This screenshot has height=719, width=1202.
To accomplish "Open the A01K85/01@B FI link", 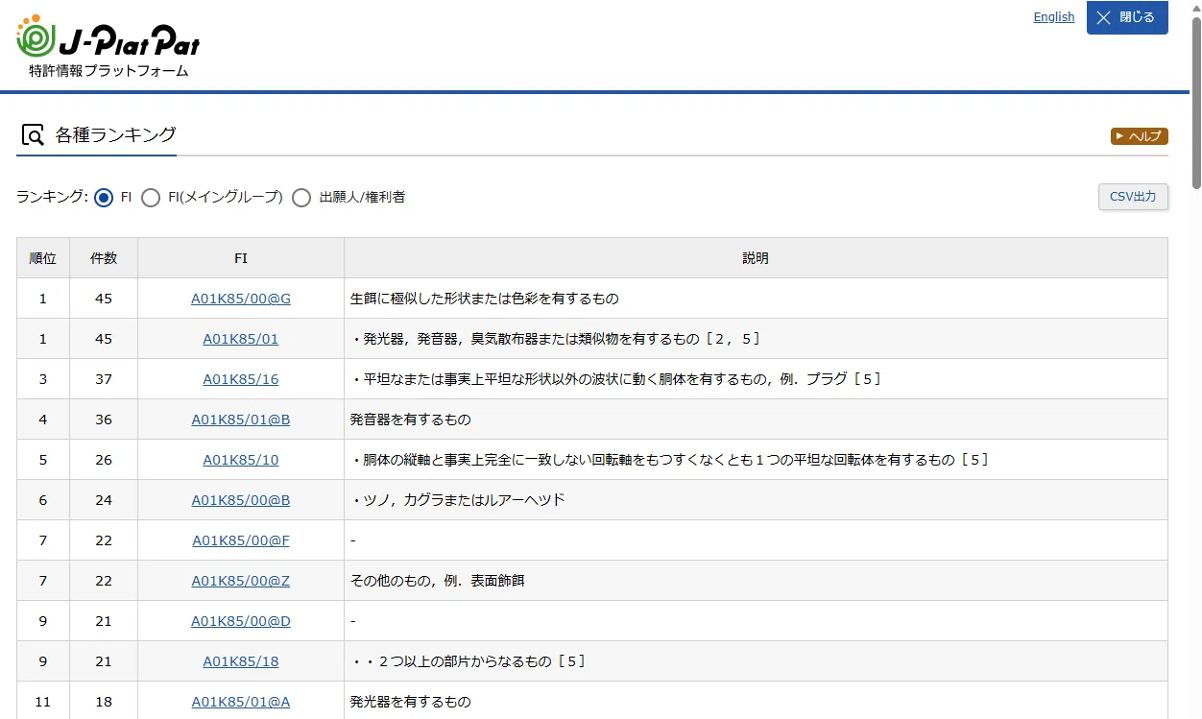I will [241, 419].
